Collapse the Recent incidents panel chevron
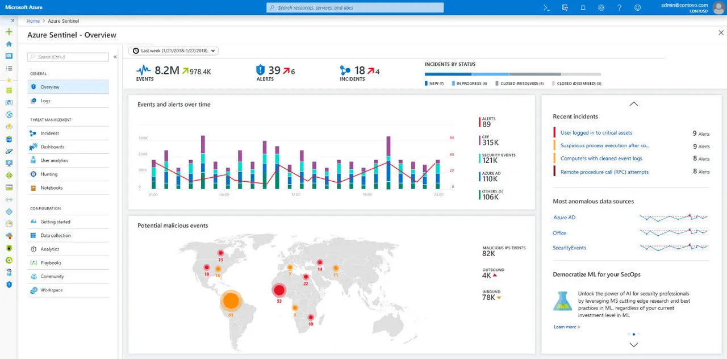This screenshot has width=727, height=359. [x=633, y=104]
